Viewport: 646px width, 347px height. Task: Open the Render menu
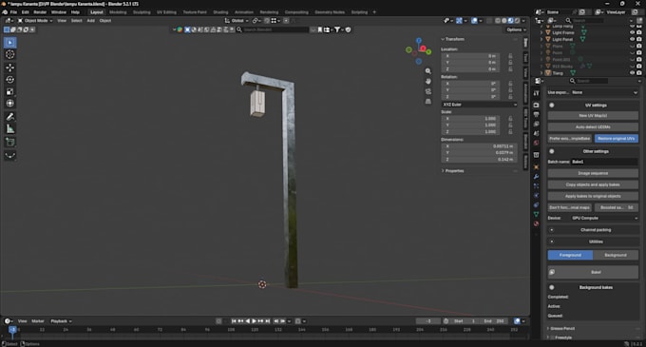(40, 12)
